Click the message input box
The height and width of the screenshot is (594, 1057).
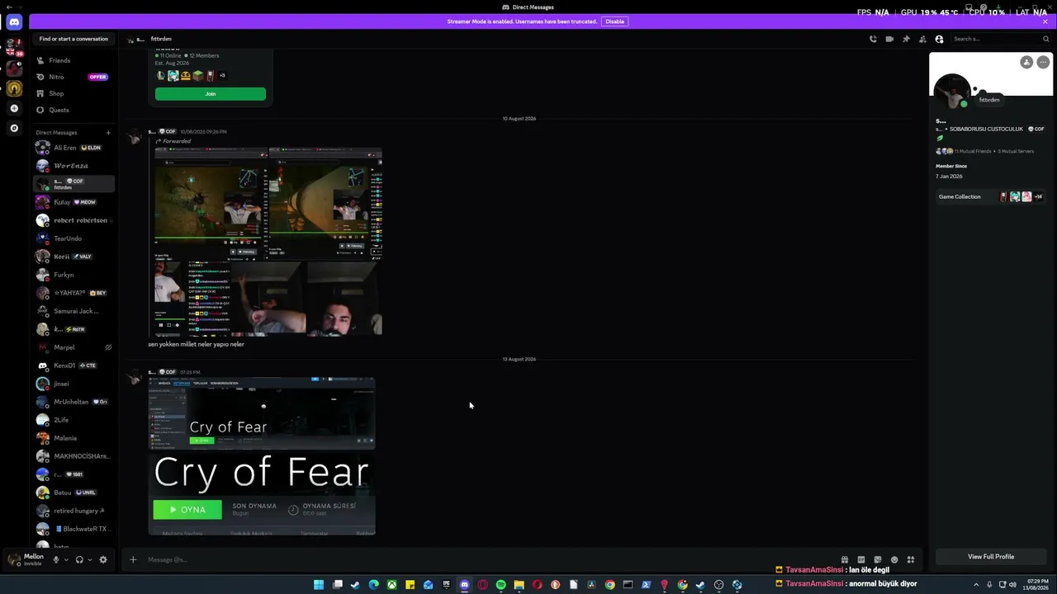pos(487,560)
